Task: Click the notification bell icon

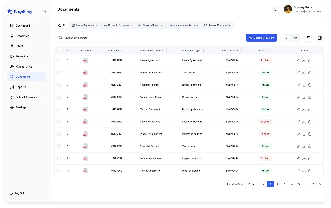Action: point(275,9)
